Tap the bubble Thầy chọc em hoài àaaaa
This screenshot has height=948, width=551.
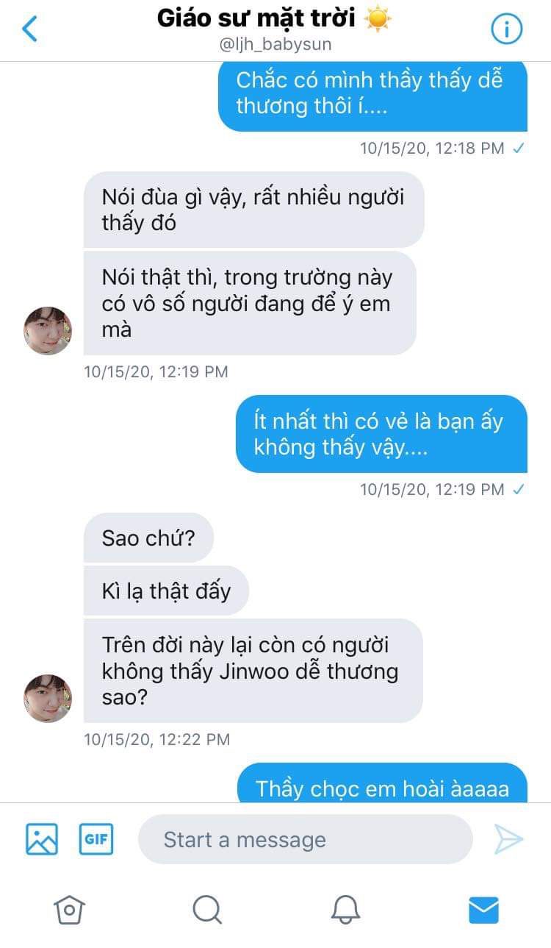(x=382, y=784)
